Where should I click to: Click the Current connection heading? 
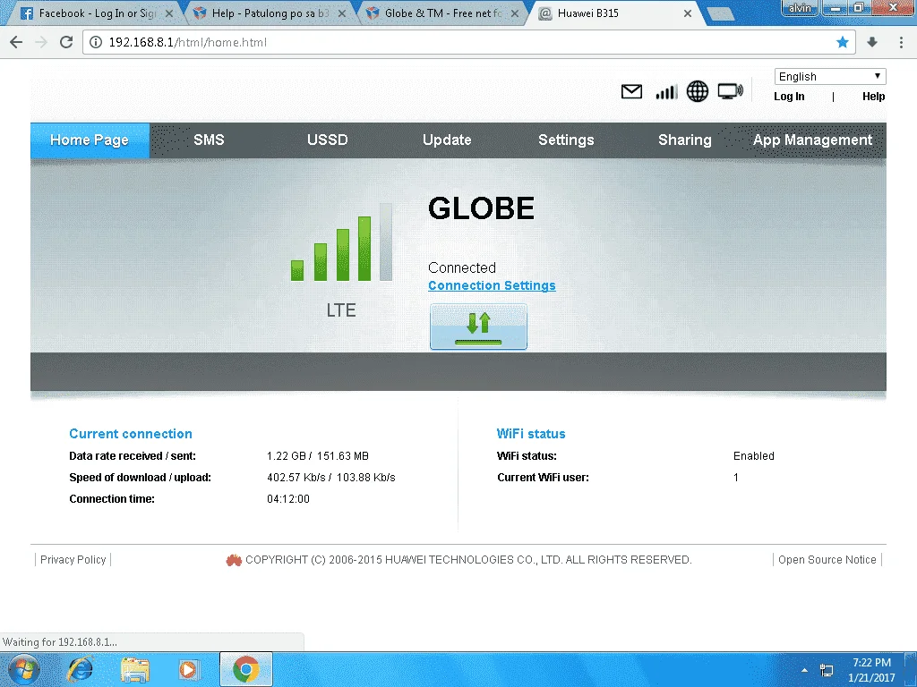tap(131, 434)
